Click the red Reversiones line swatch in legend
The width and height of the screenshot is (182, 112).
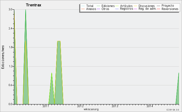pos(158,9)
